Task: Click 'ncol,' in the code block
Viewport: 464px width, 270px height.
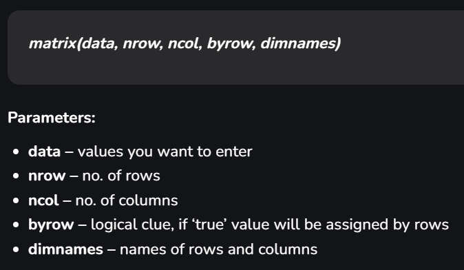Action: tap(185, 44)
